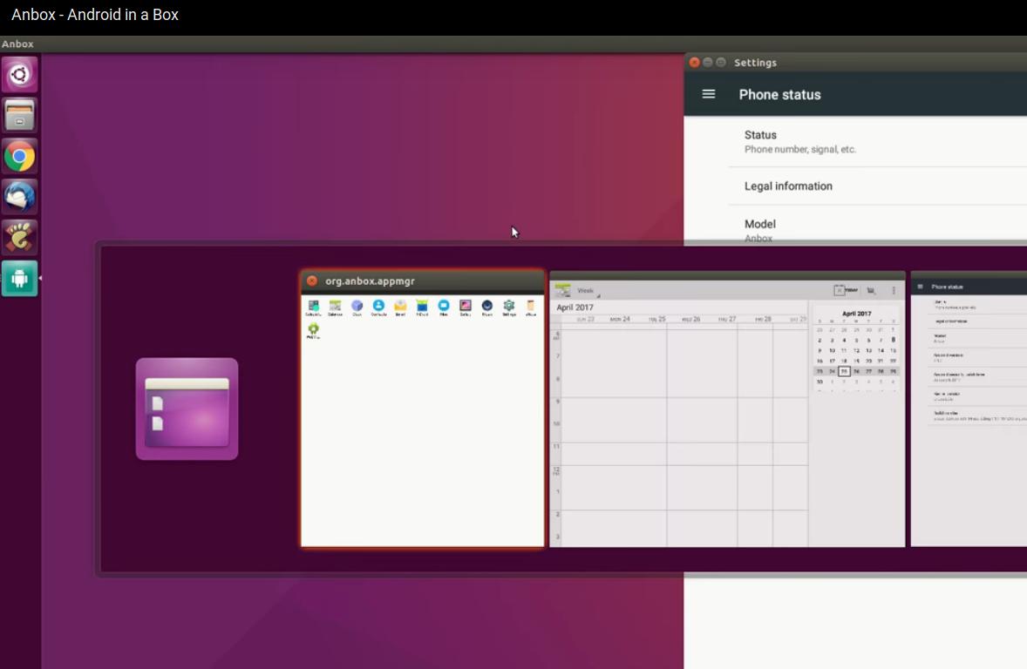Click the Anbox menu bar label
This screenshot has width=1027, height=669.
(x=17, y=44)
